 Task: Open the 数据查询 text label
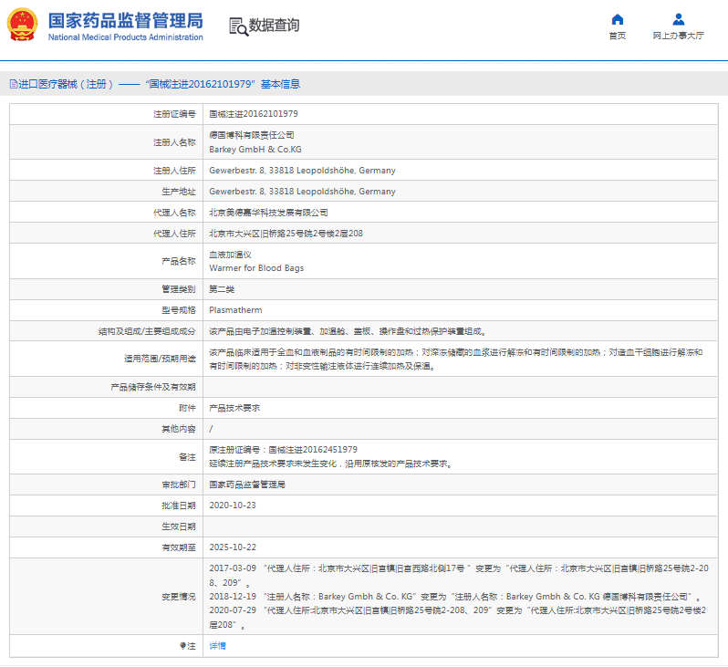274,26
